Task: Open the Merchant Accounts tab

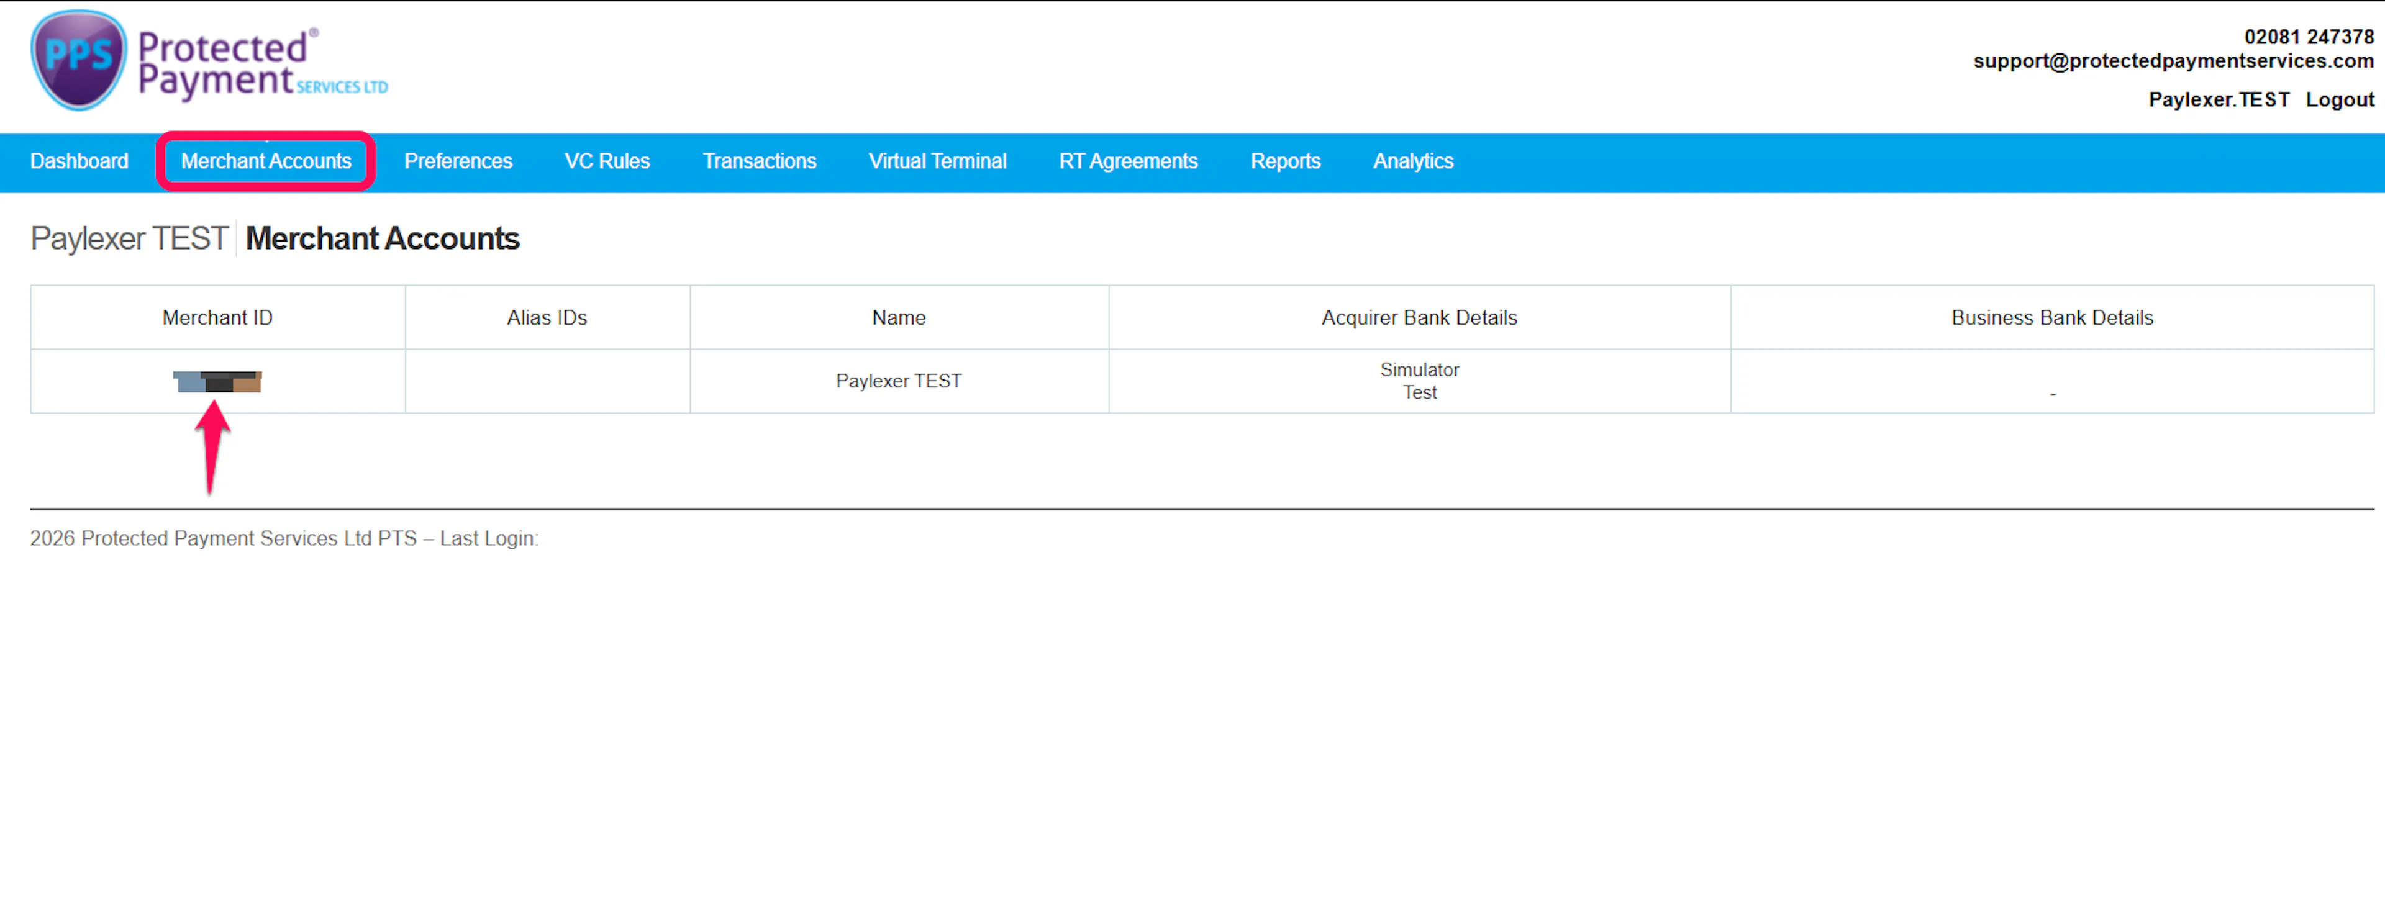Action: tap(266, 161)
